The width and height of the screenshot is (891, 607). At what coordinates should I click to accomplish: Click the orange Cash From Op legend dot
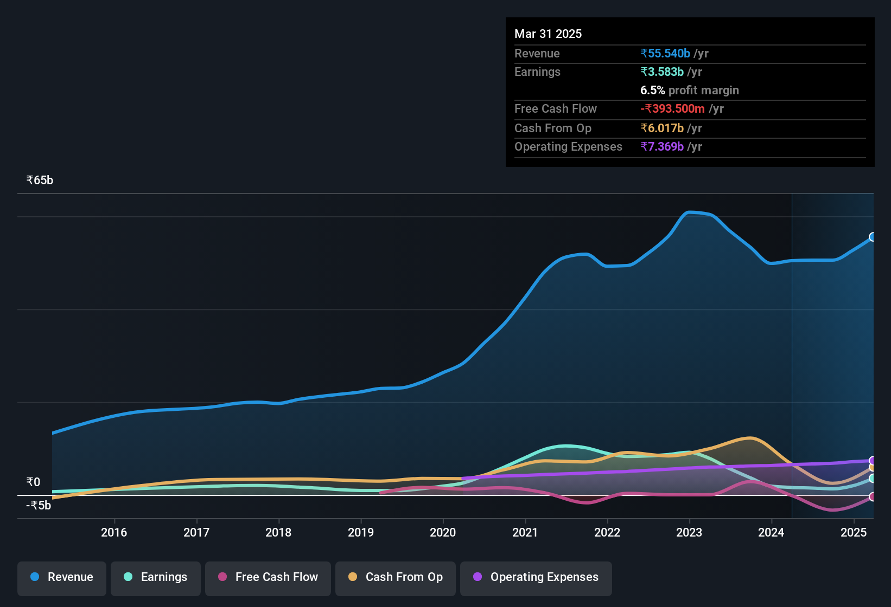click(x=353, y=577)
